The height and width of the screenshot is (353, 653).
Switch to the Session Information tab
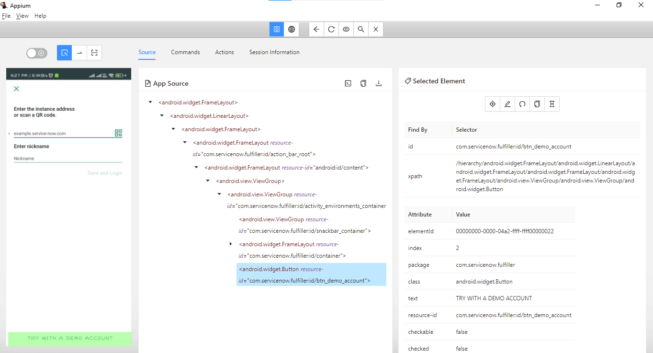tap(274, 52)
